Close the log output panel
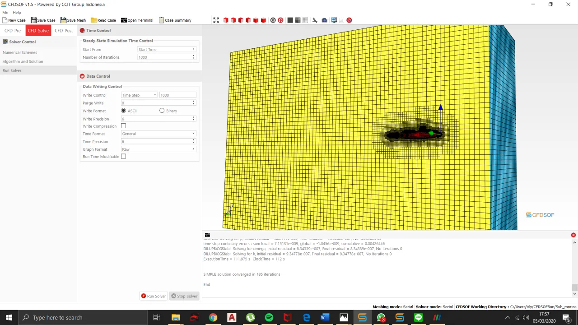 coord(573,235)
